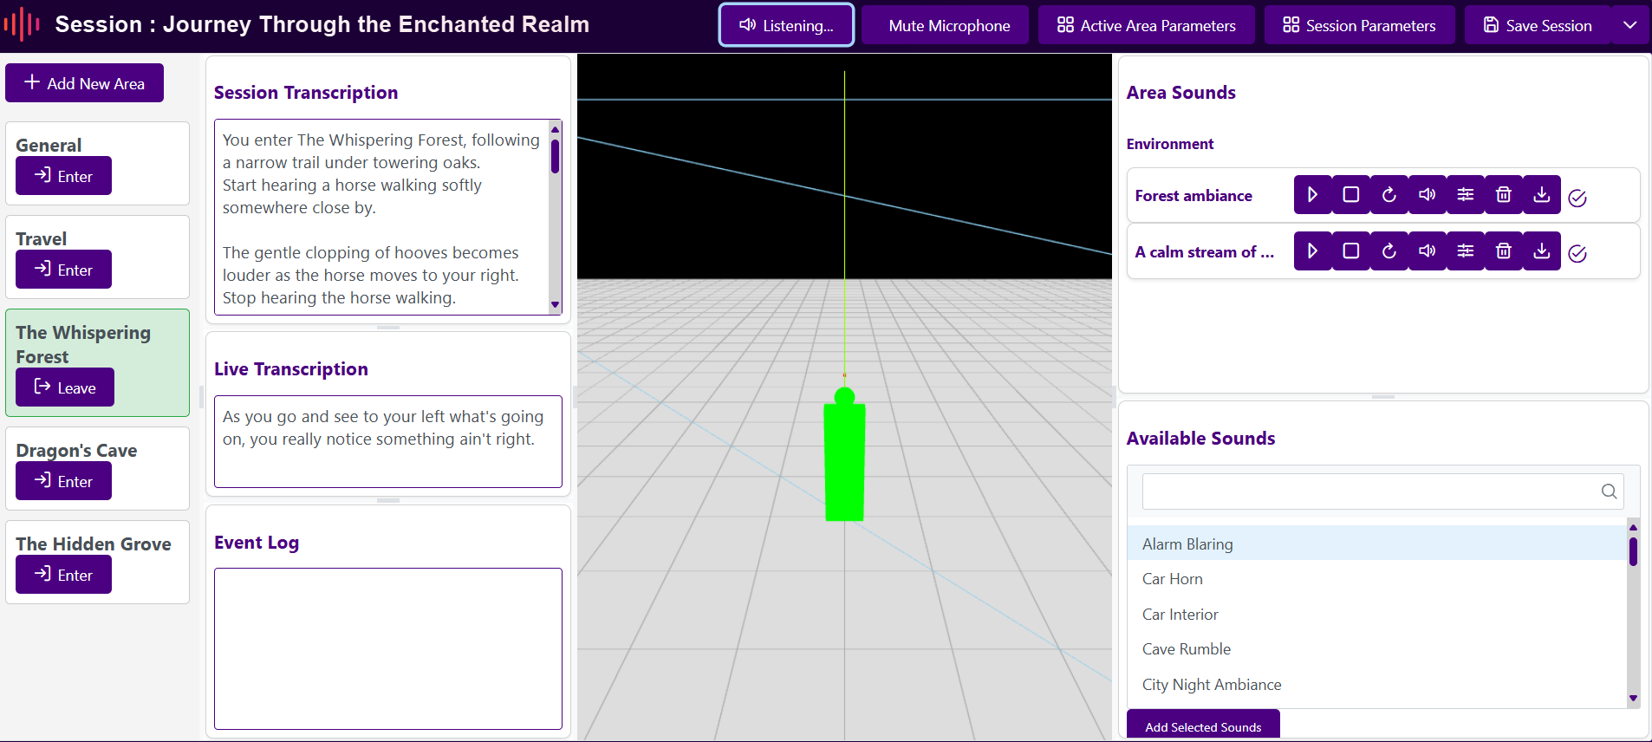
Task: Open Active Area Parameters
Action: 1147,25
